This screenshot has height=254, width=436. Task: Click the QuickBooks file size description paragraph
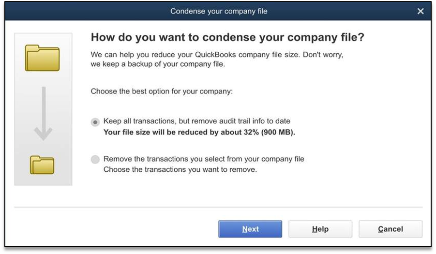(217, 59)
